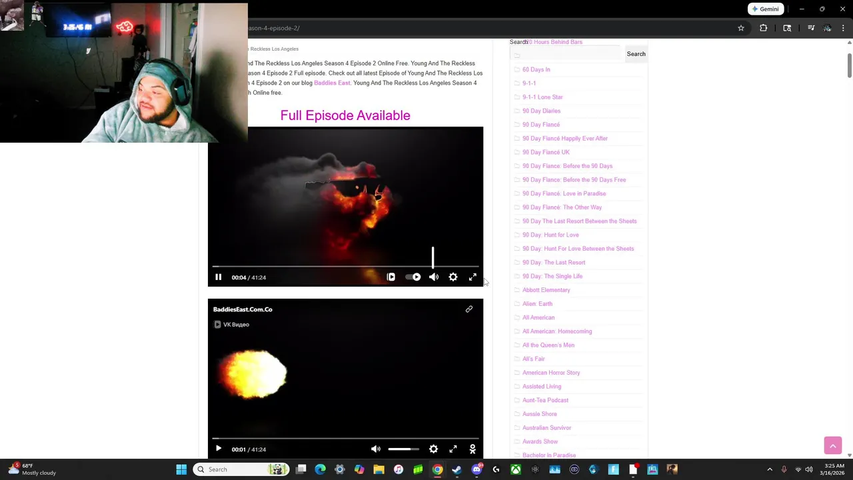The height and width of the screenshot is (480, 853).
Task: Open the Aunt-Tea Podcast category
Action: click(x=545, y=400)
